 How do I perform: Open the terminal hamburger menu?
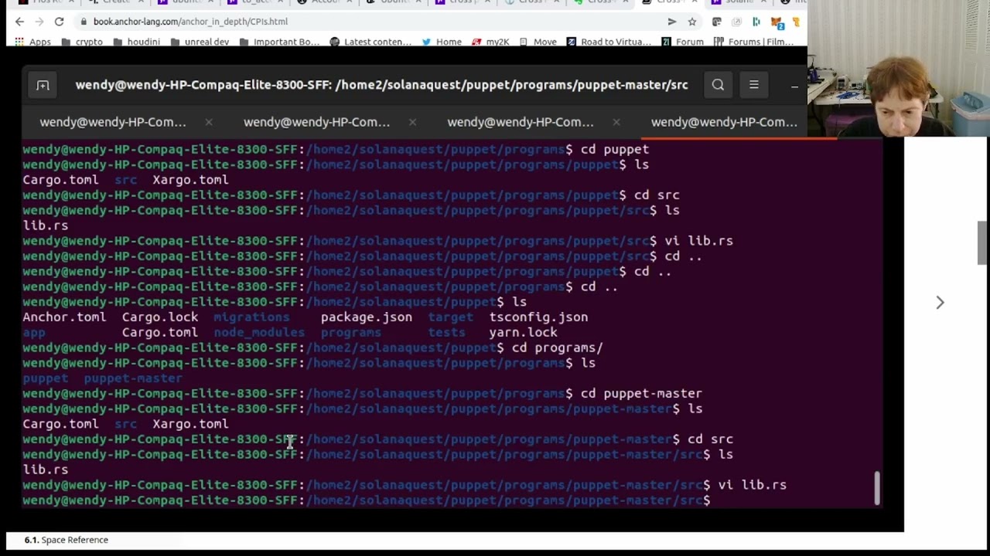pyautogui.click(x=753, y=85)
